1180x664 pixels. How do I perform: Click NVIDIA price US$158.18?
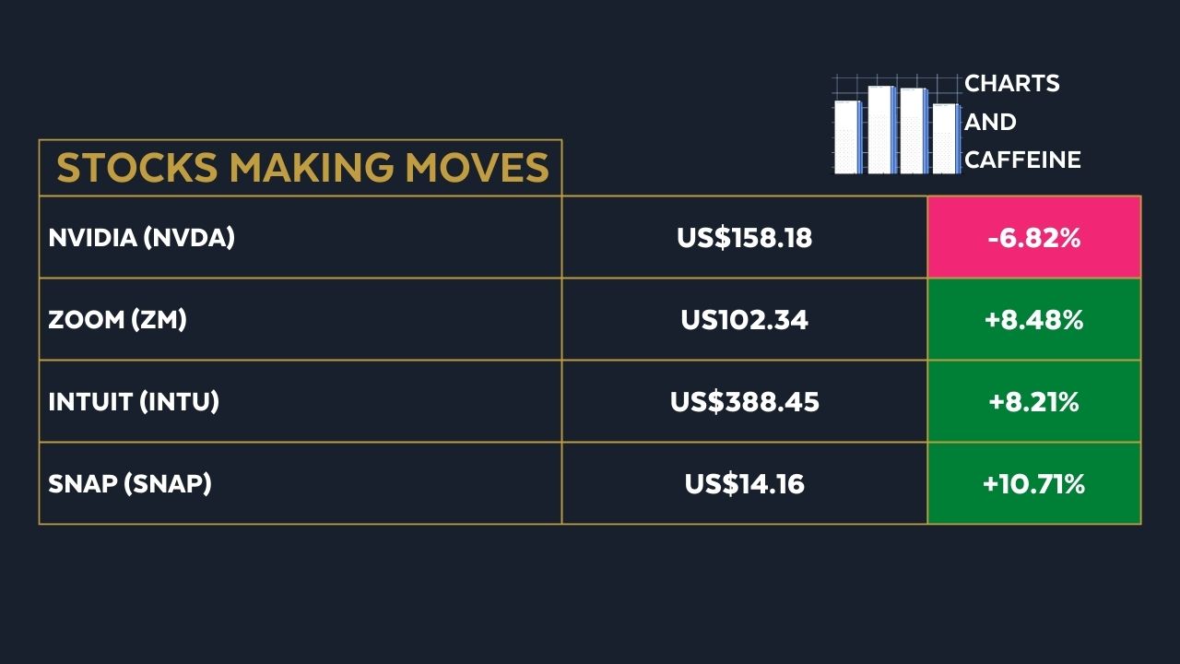pos(744,238)
